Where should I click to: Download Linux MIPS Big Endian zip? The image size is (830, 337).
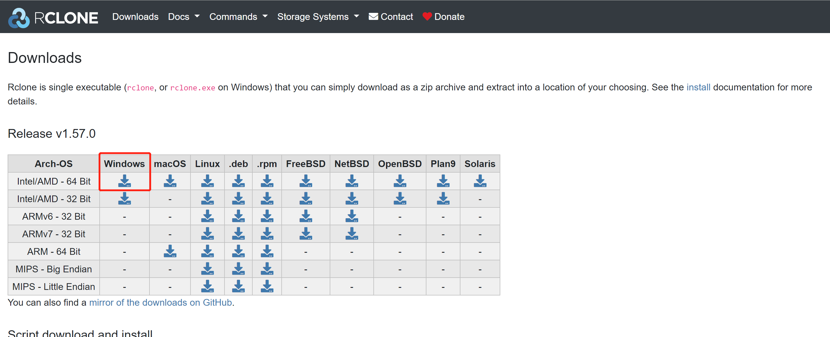point(207,269)
